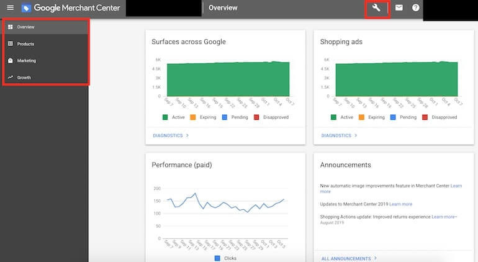The height and width of the screenshot is (262, 478).
Task: Click the help question mark icon
Action: click(x=416, y=8)
